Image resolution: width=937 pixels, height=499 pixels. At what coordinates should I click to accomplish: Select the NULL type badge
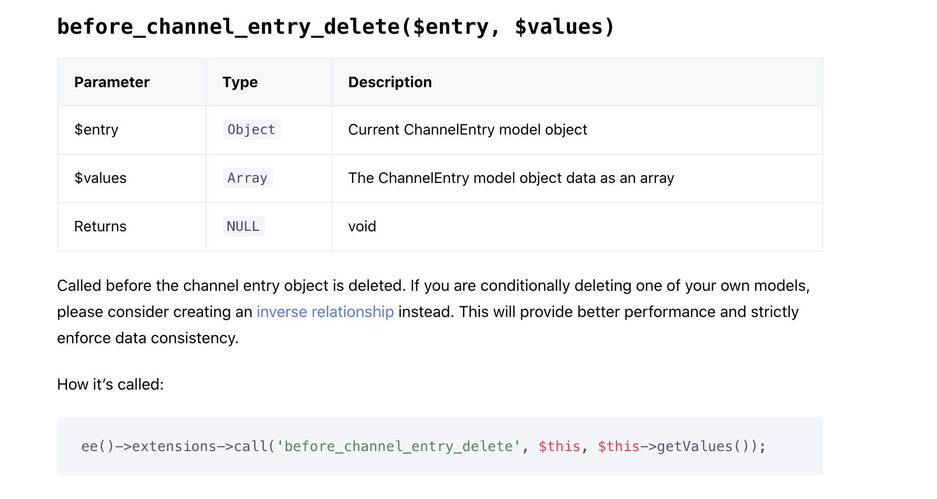[243, 226]
